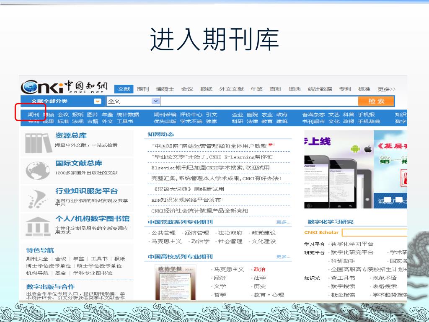Click the 博士学位授予单位 link

[49, 266]
